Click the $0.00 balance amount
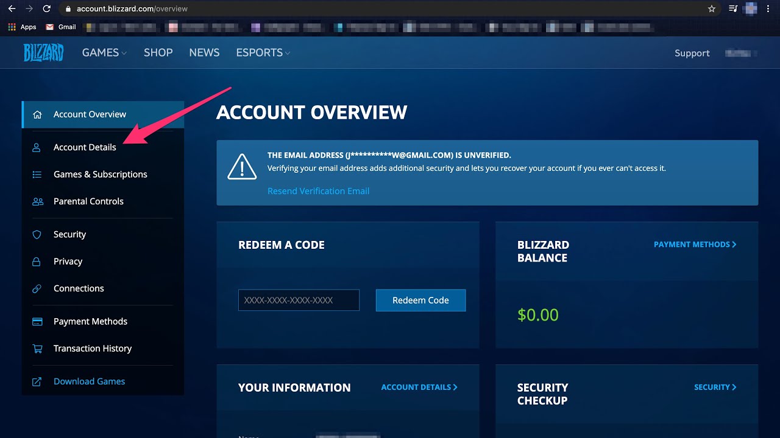Image resolution: width=780 pixels, height=438 pixels. coord(538,315)
